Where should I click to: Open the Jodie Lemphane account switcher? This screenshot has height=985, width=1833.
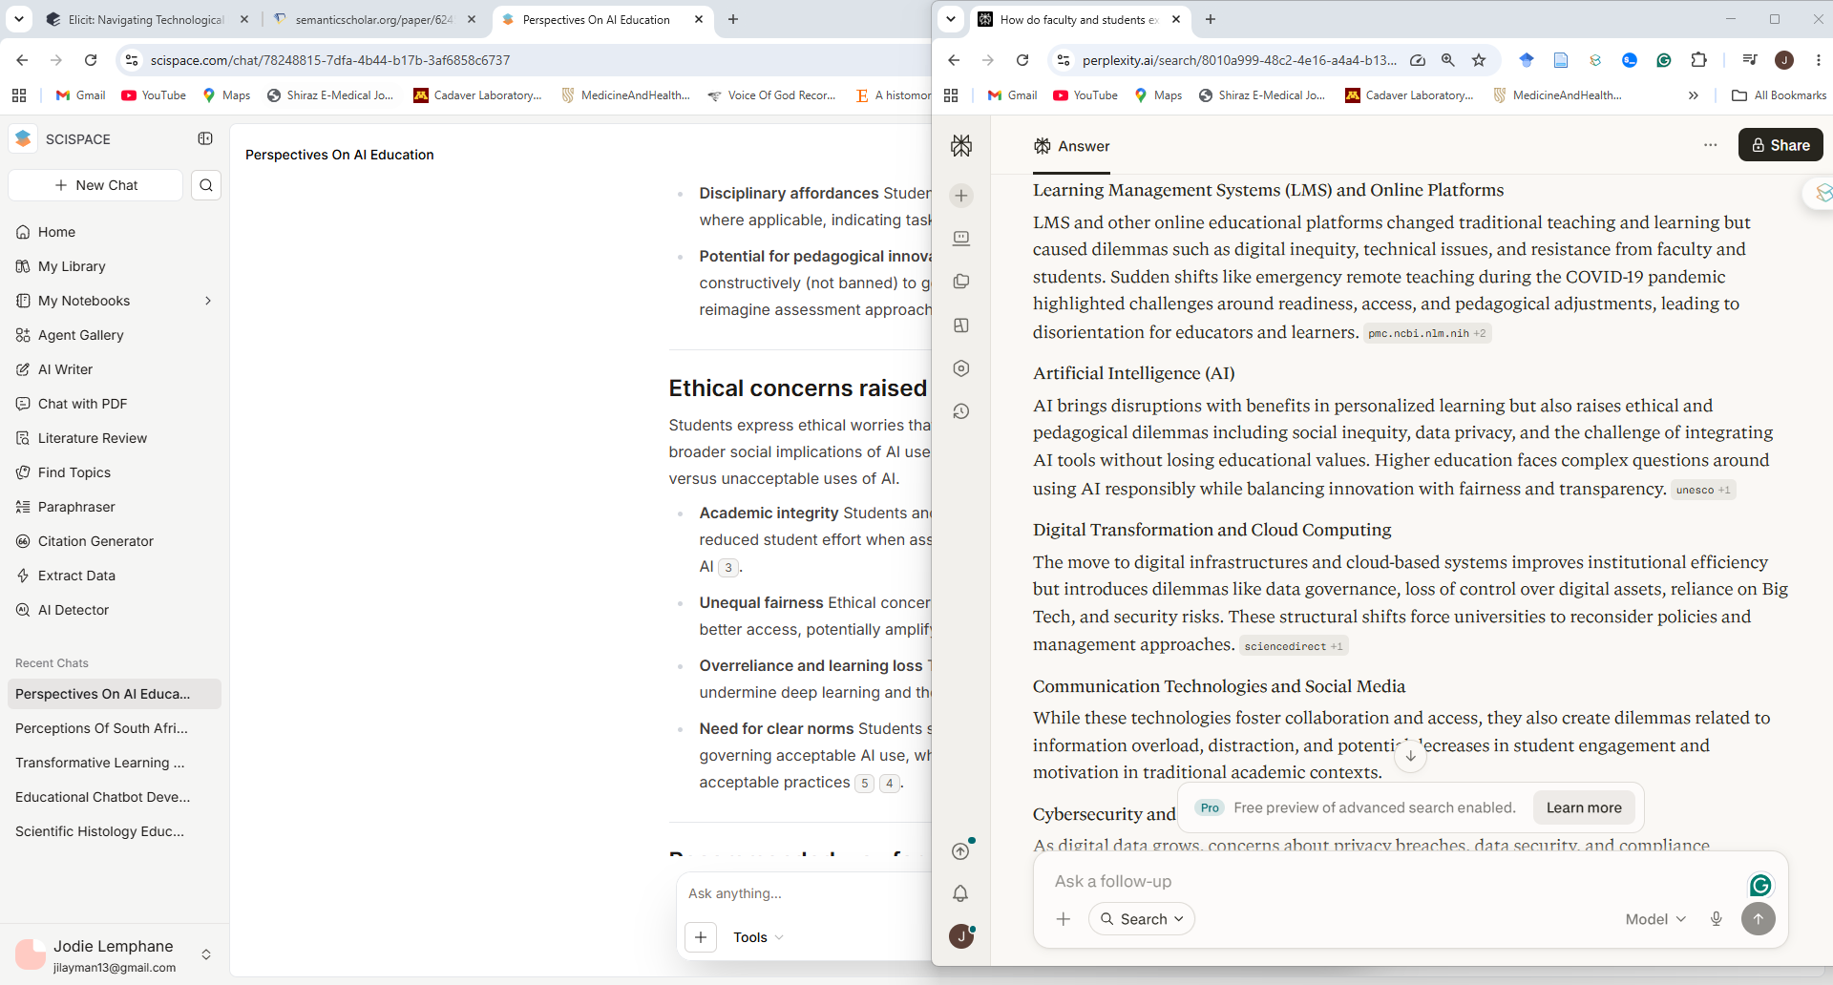pyautogui.click(x=206, y=954)
